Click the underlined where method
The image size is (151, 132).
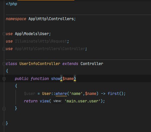61,94
